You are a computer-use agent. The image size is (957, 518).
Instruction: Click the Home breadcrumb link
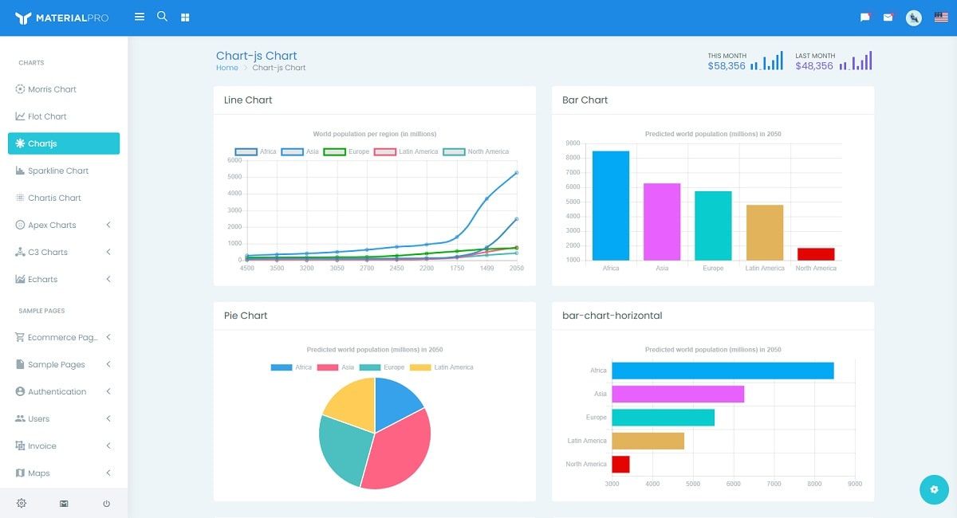click(x=226, y=68)
